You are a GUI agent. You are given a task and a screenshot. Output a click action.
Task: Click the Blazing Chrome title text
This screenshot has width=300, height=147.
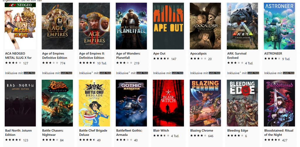tap(202, 130)
